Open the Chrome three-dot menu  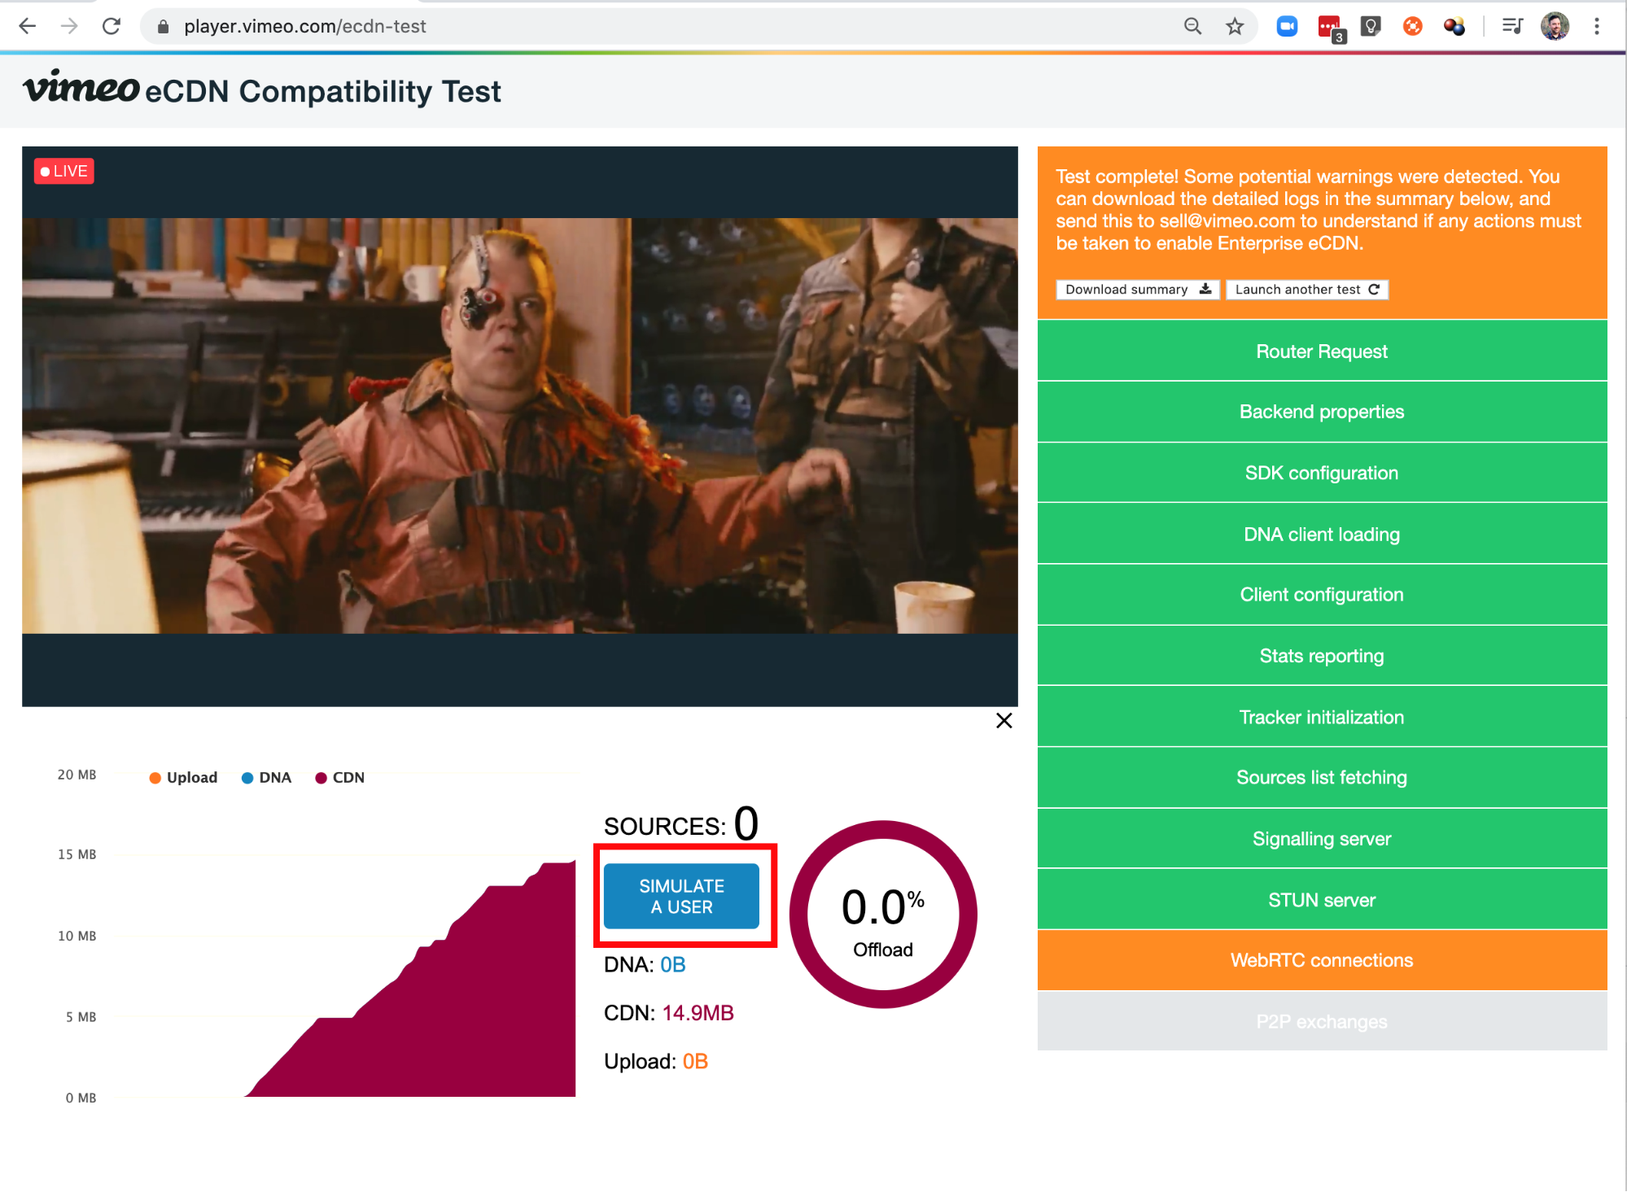pos(1597,26)
